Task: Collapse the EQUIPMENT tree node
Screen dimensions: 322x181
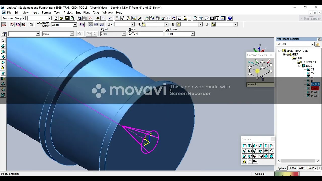Action: point(294,62)
